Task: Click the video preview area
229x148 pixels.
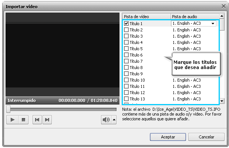Action: (63, 55)
